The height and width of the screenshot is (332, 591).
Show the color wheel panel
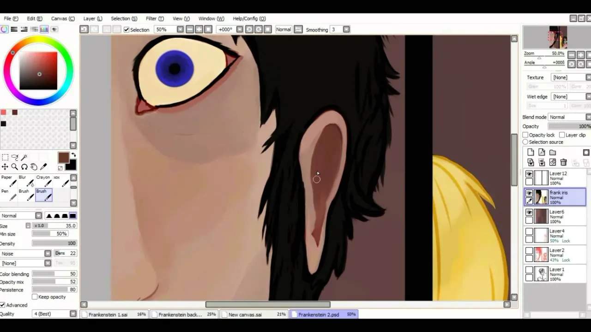click(4, 30)
